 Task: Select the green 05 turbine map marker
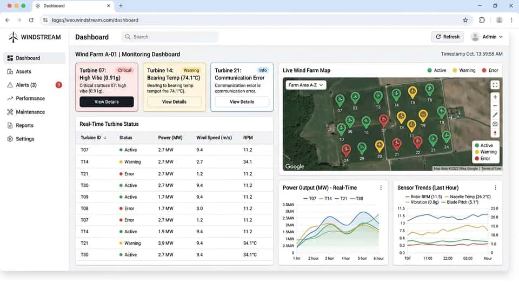point(350,122)
